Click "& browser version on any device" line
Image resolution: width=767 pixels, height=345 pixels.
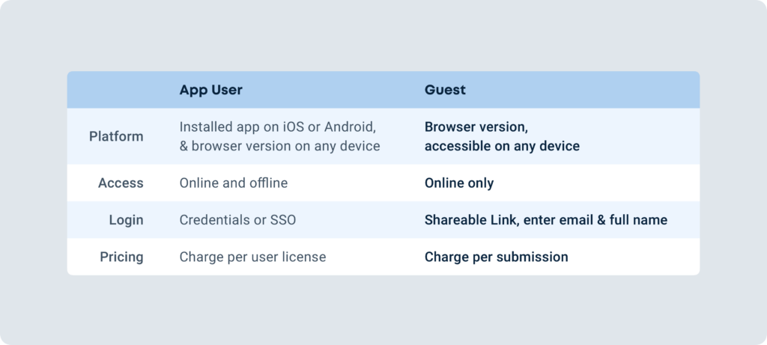[279, 146]
